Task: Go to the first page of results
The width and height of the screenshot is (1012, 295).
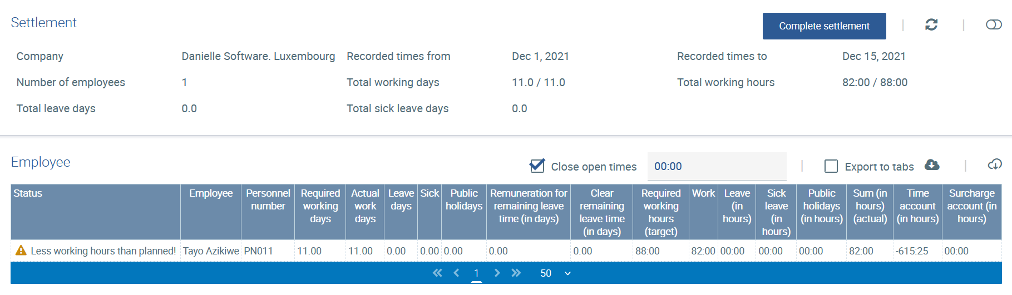Action: pos(437,273)
